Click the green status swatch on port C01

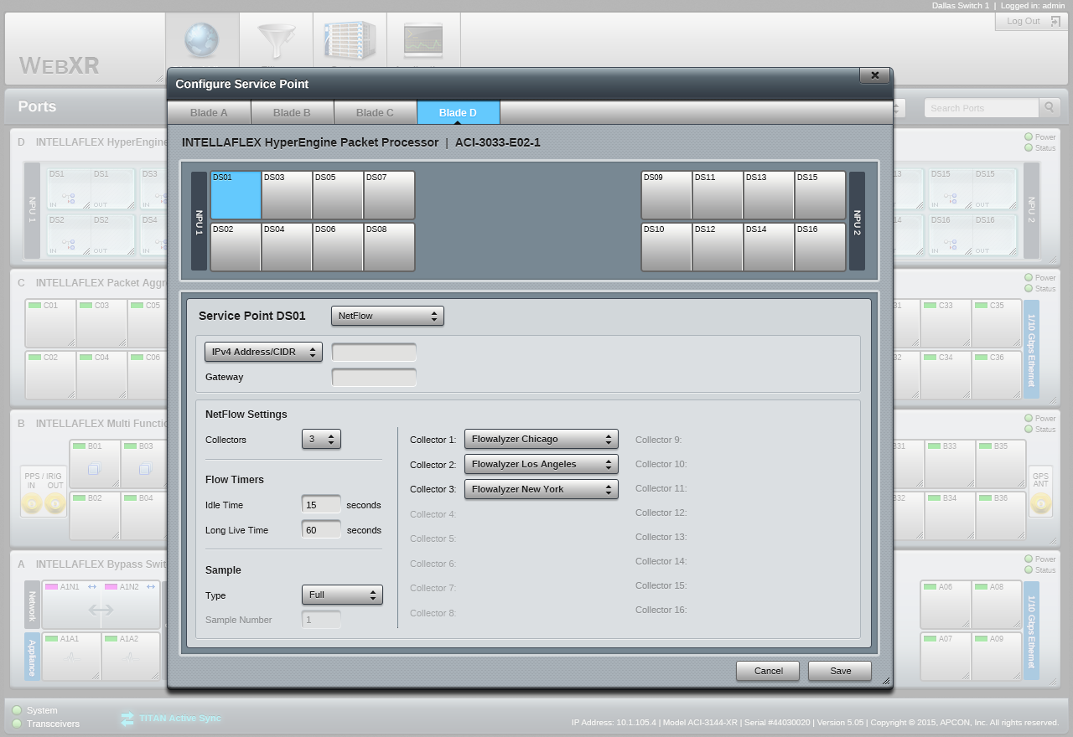(35, 306)
